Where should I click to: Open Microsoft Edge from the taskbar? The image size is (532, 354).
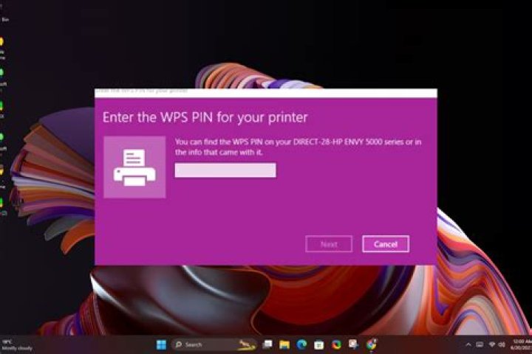pyautogui.click(x=301, y=345)
